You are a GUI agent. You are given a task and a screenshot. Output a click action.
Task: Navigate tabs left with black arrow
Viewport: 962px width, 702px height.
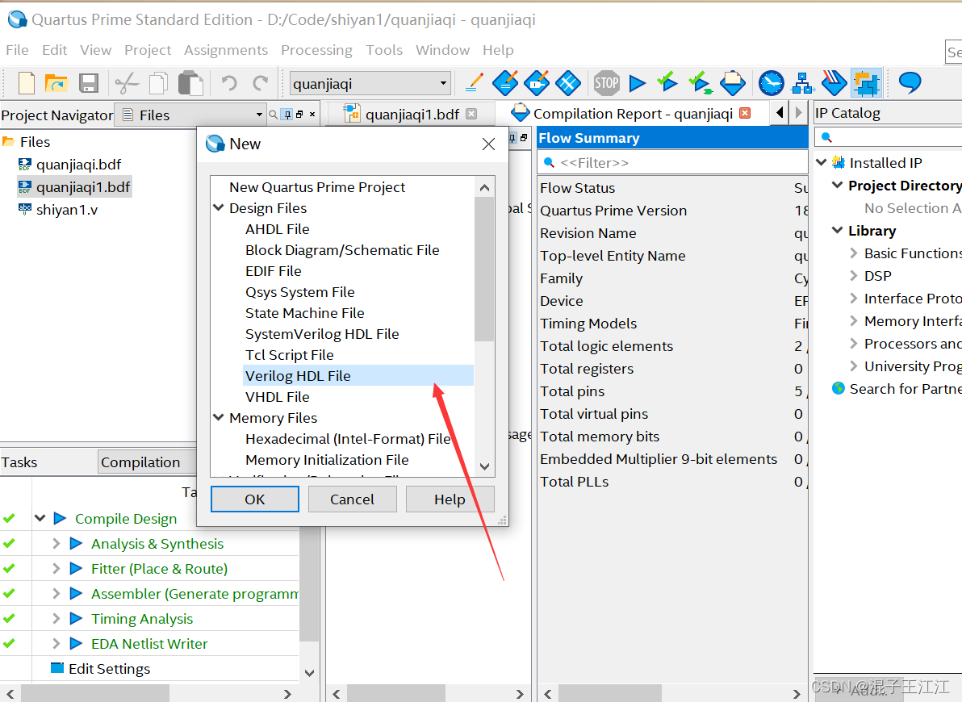click(x=780, y=113)
